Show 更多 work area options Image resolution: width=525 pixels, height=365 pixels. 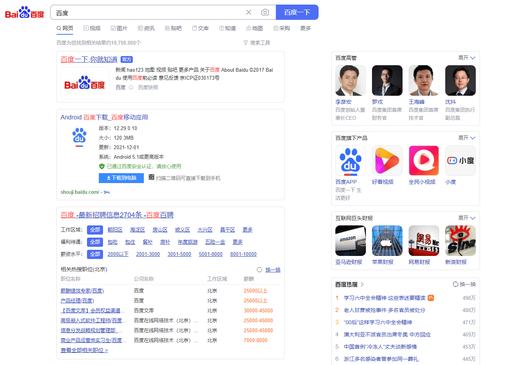[x=248, y=230]
